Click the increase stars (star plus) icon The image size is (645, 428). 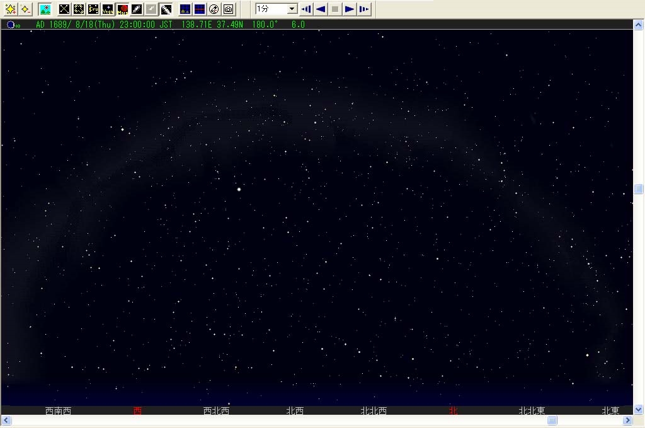(10, 9)
